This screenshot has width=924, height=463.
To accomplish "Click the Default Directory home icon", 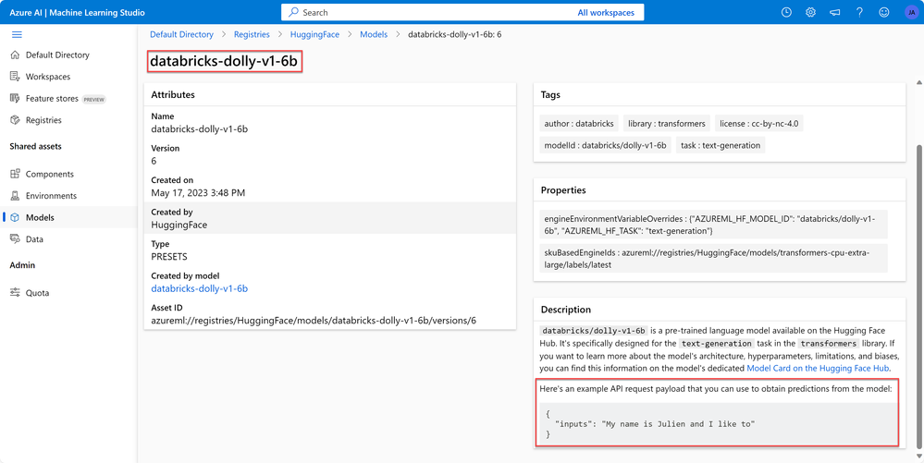I will coord(16,55).
